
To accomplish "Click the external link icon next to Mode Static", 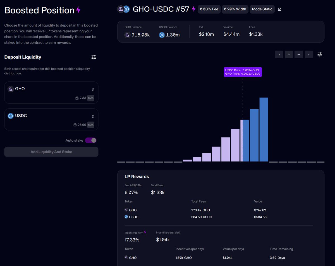I will pyautogui.click(x=279, y=9).
